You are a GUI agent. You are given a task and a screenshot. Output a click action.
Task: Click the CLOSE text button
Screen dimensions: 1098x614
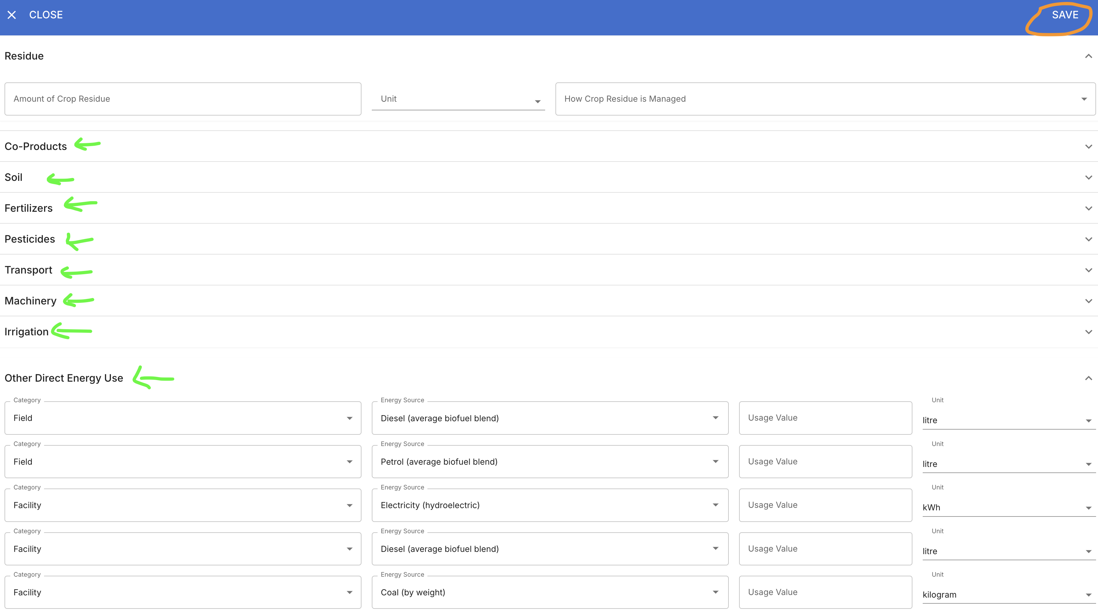(x=46, y=15)
